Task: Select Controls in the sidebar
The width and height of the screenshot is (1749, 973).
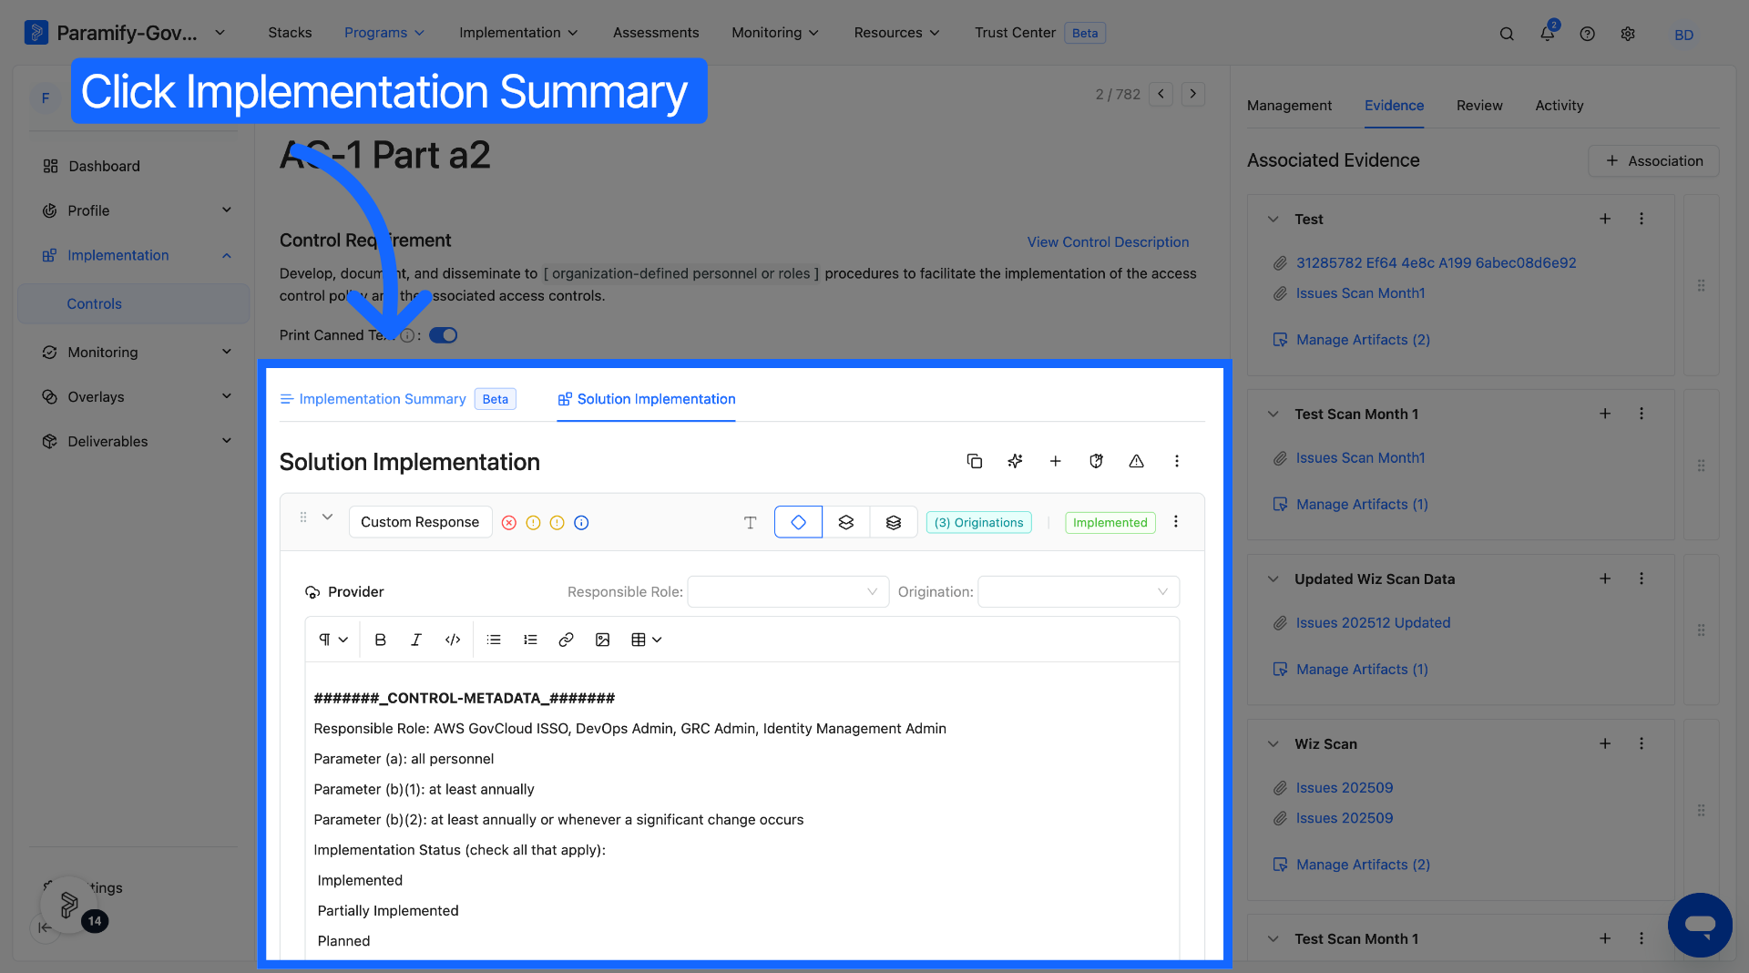Action: (x=133, y=303)
